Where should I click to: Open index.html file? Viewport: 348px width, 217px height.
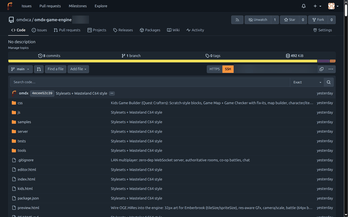26,179
